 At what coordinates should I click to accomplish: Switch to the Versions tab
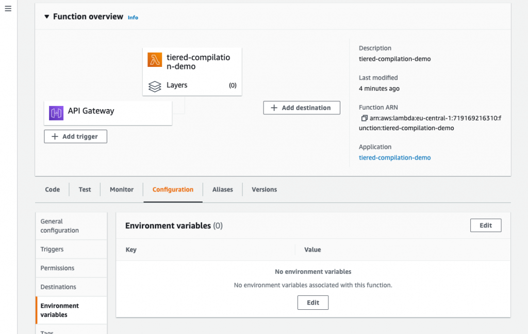tap(265, 189)
